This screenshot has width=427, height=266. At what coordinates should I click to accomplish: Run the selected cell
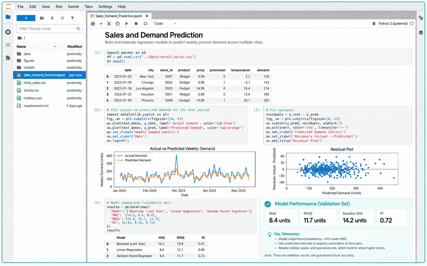point(127,24)
